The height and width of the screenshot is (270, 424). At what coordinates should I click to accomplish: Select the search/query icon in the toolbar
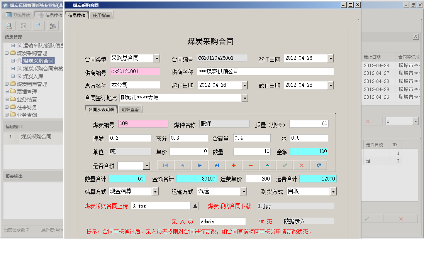8,25
